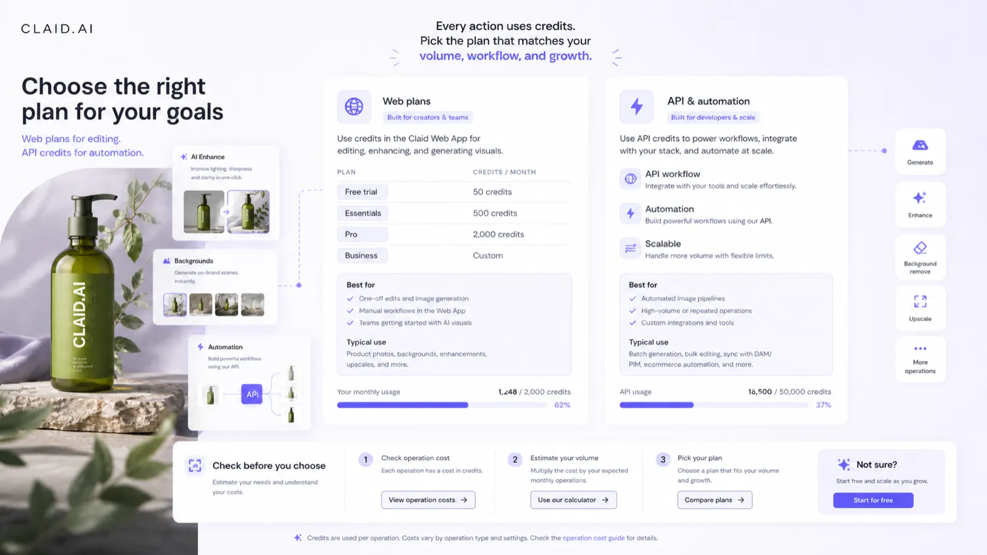Select the Background remove eraser icon

(920, 248)
